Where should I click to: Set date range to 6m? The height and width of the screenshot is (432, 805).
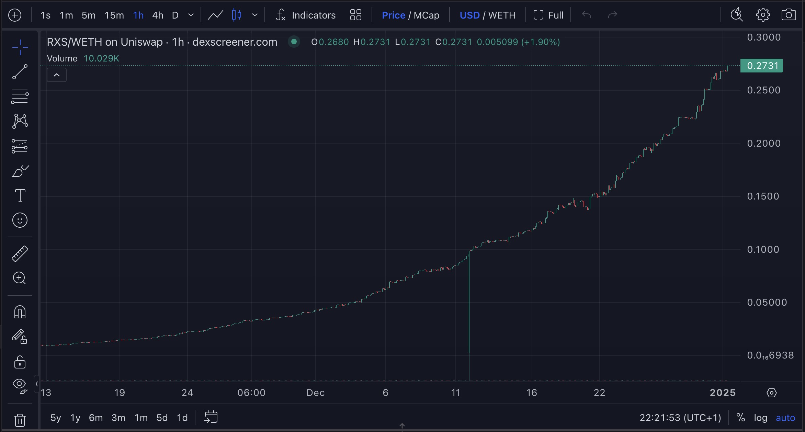(96, 418)
